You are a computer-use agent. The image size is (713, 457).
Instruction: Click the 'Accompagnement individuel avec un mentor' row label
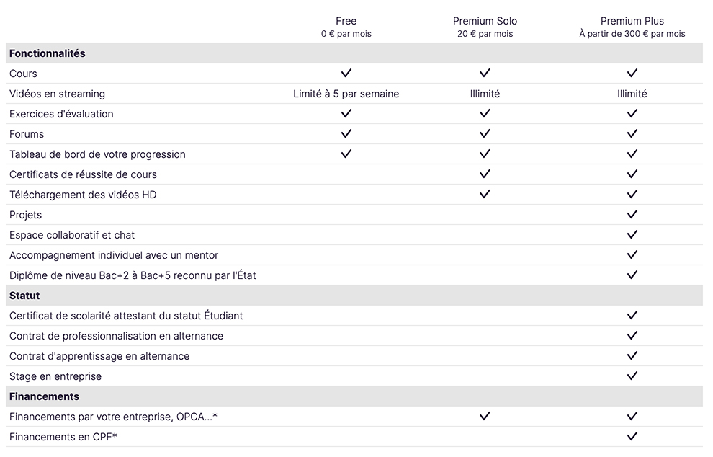[114, 255]
